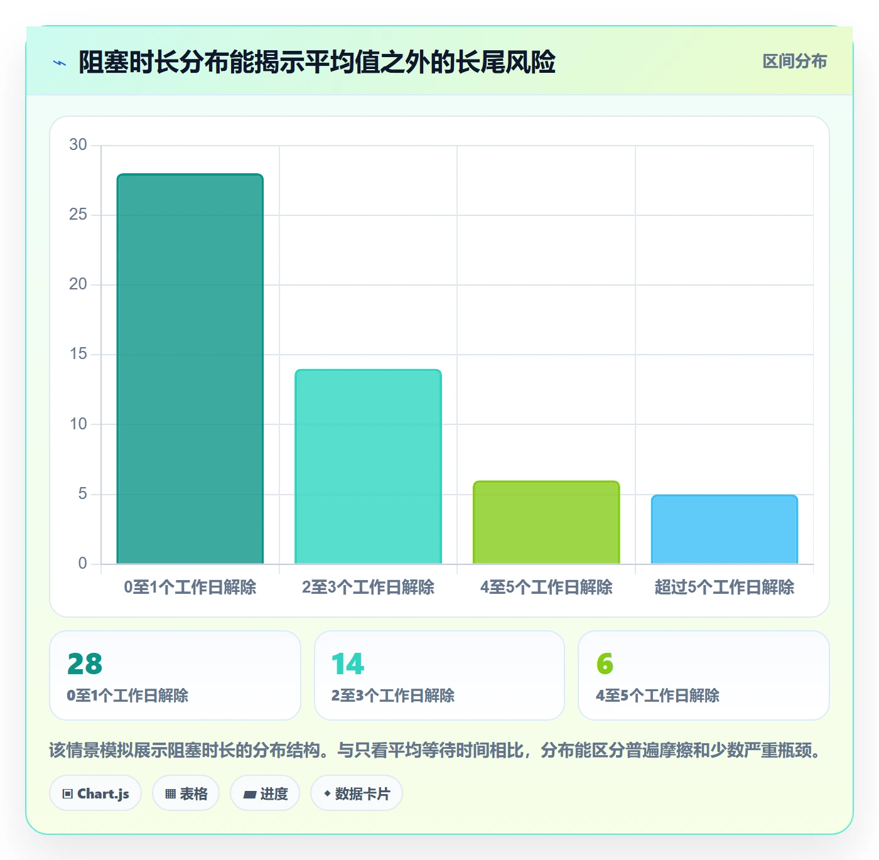Click y-axis value 30
879x860 pixels.
pos(78,145)
